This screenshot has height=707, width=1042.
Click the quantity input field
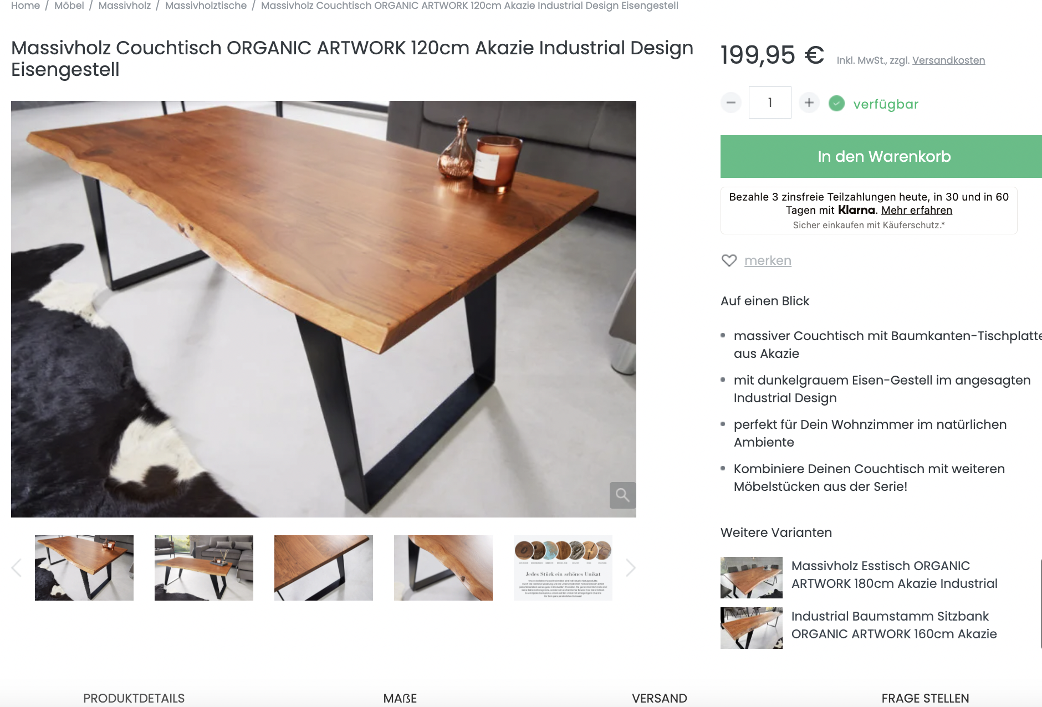tap(770, 103)
